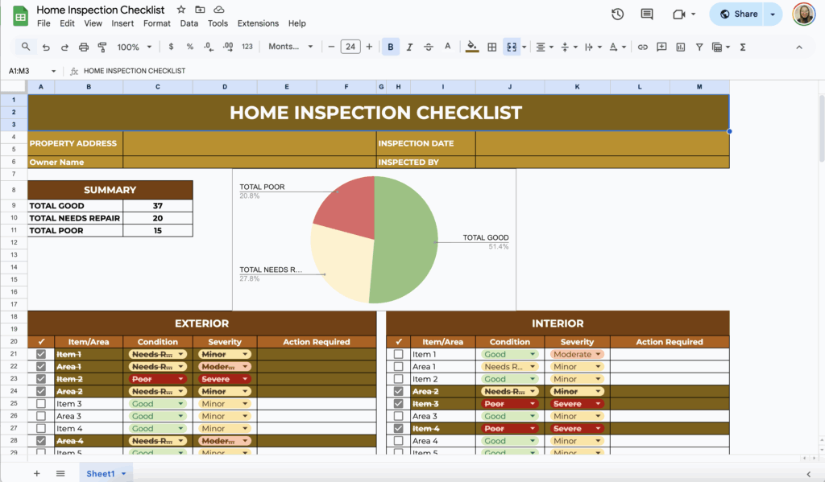Toggle bold formatting
The height and width of the screenshot is (482, 825).
[x=390, y=47]
